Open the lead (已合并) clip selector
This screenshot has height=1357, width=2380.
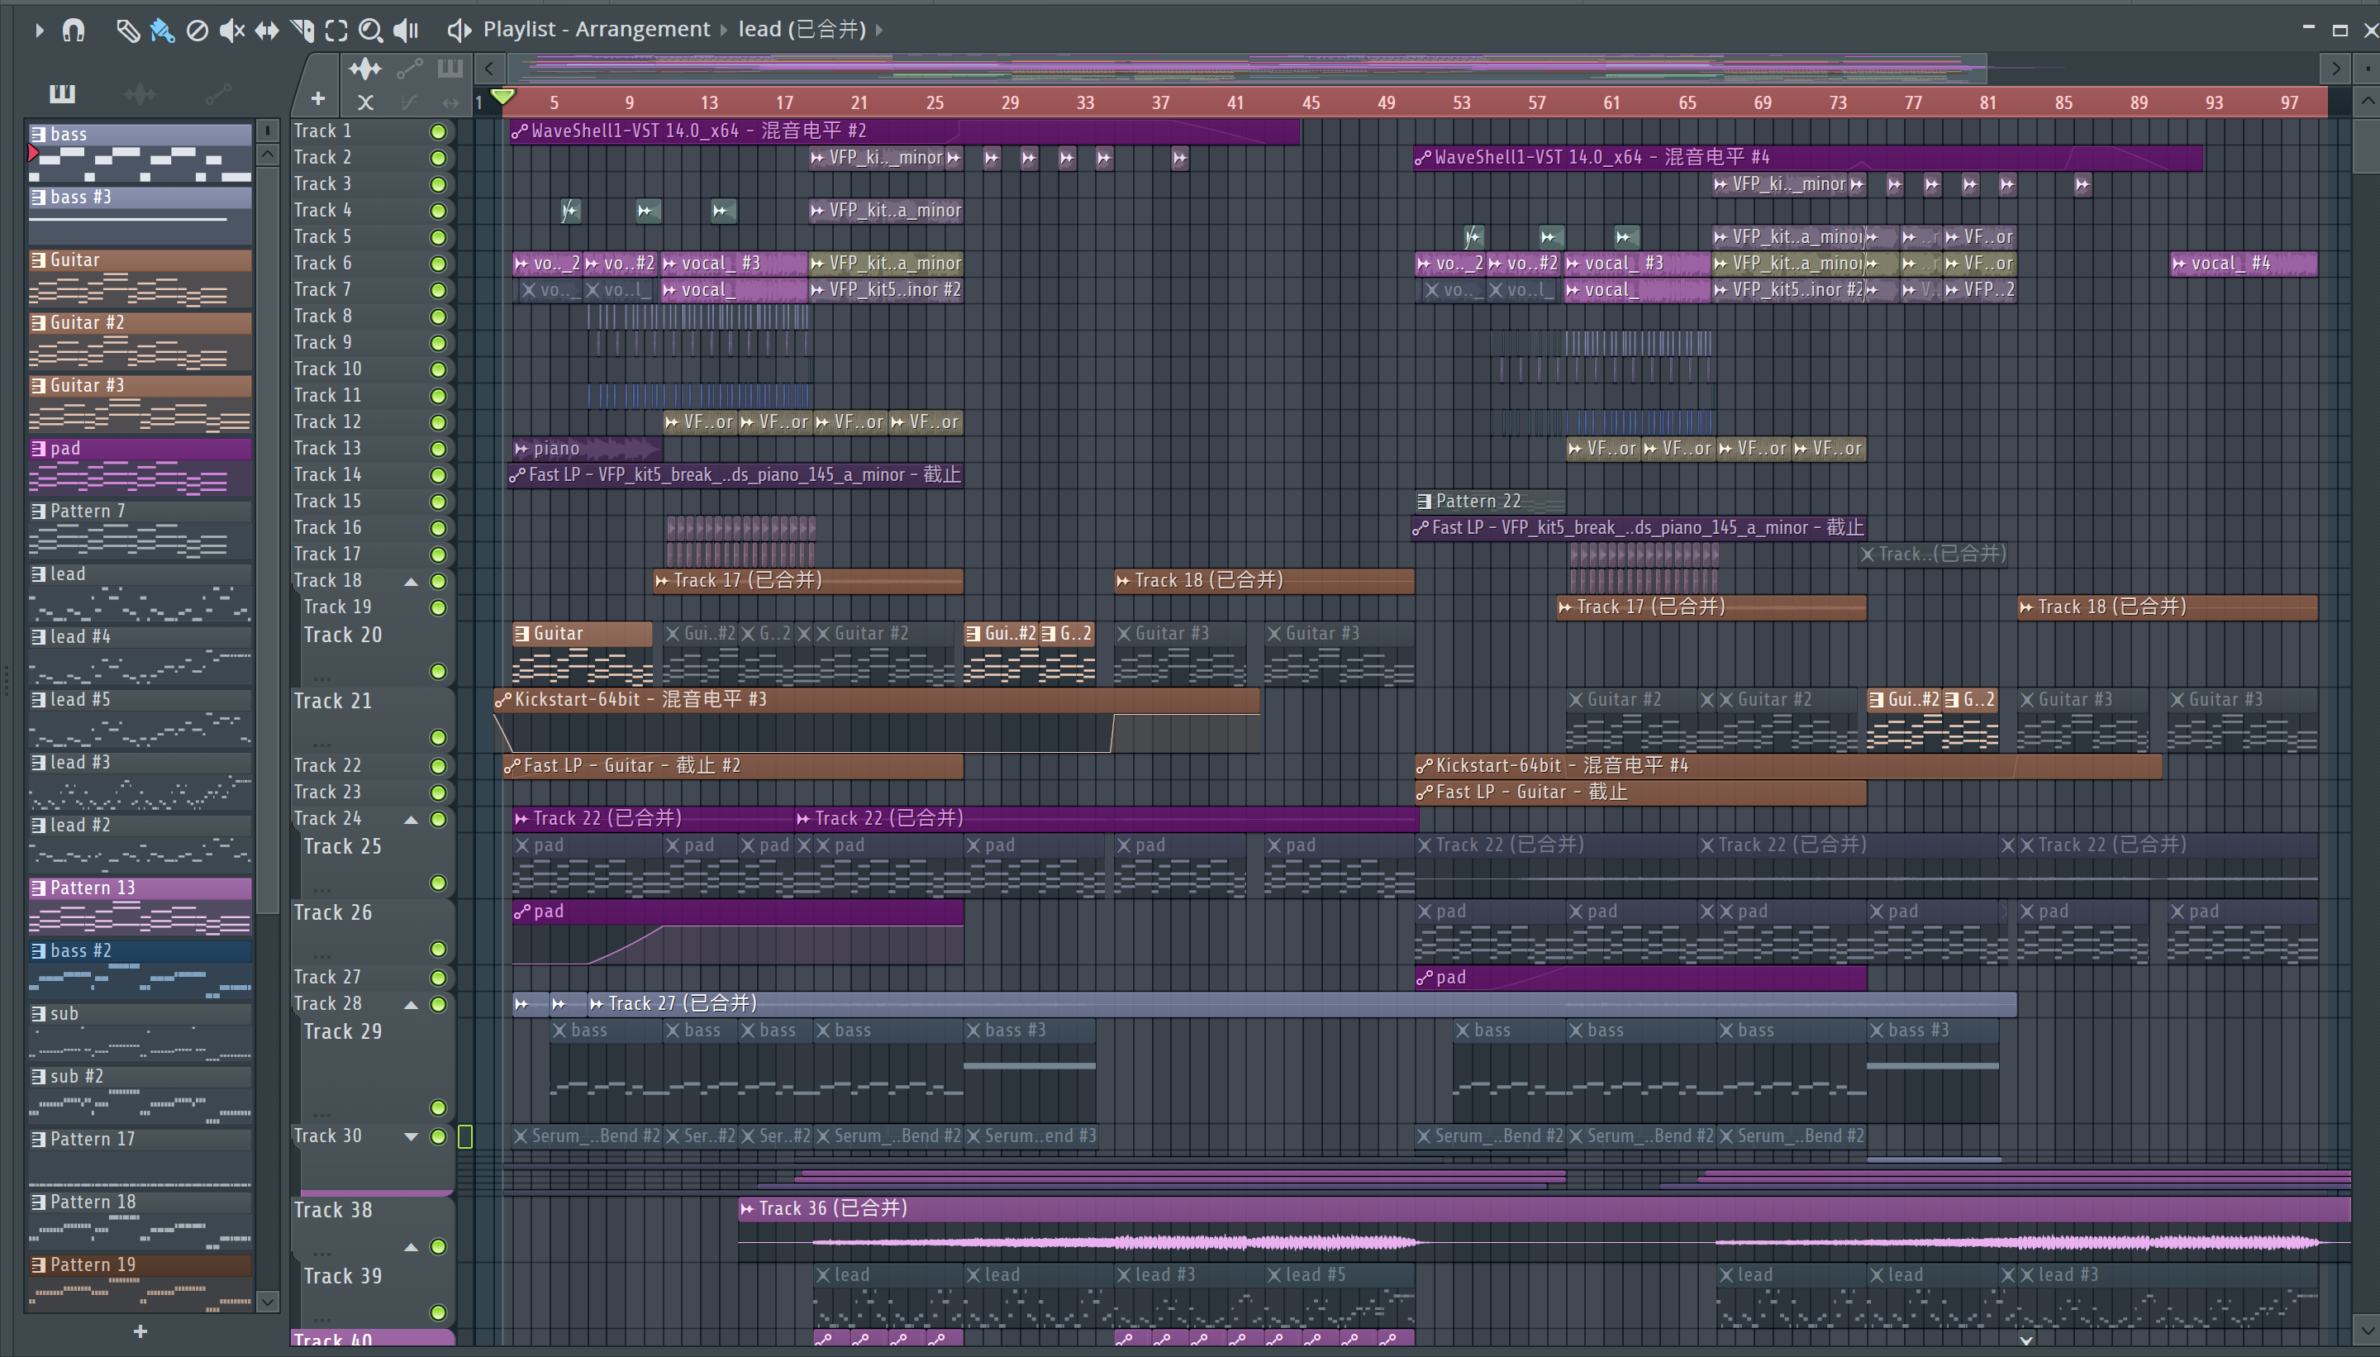[802, 29]
